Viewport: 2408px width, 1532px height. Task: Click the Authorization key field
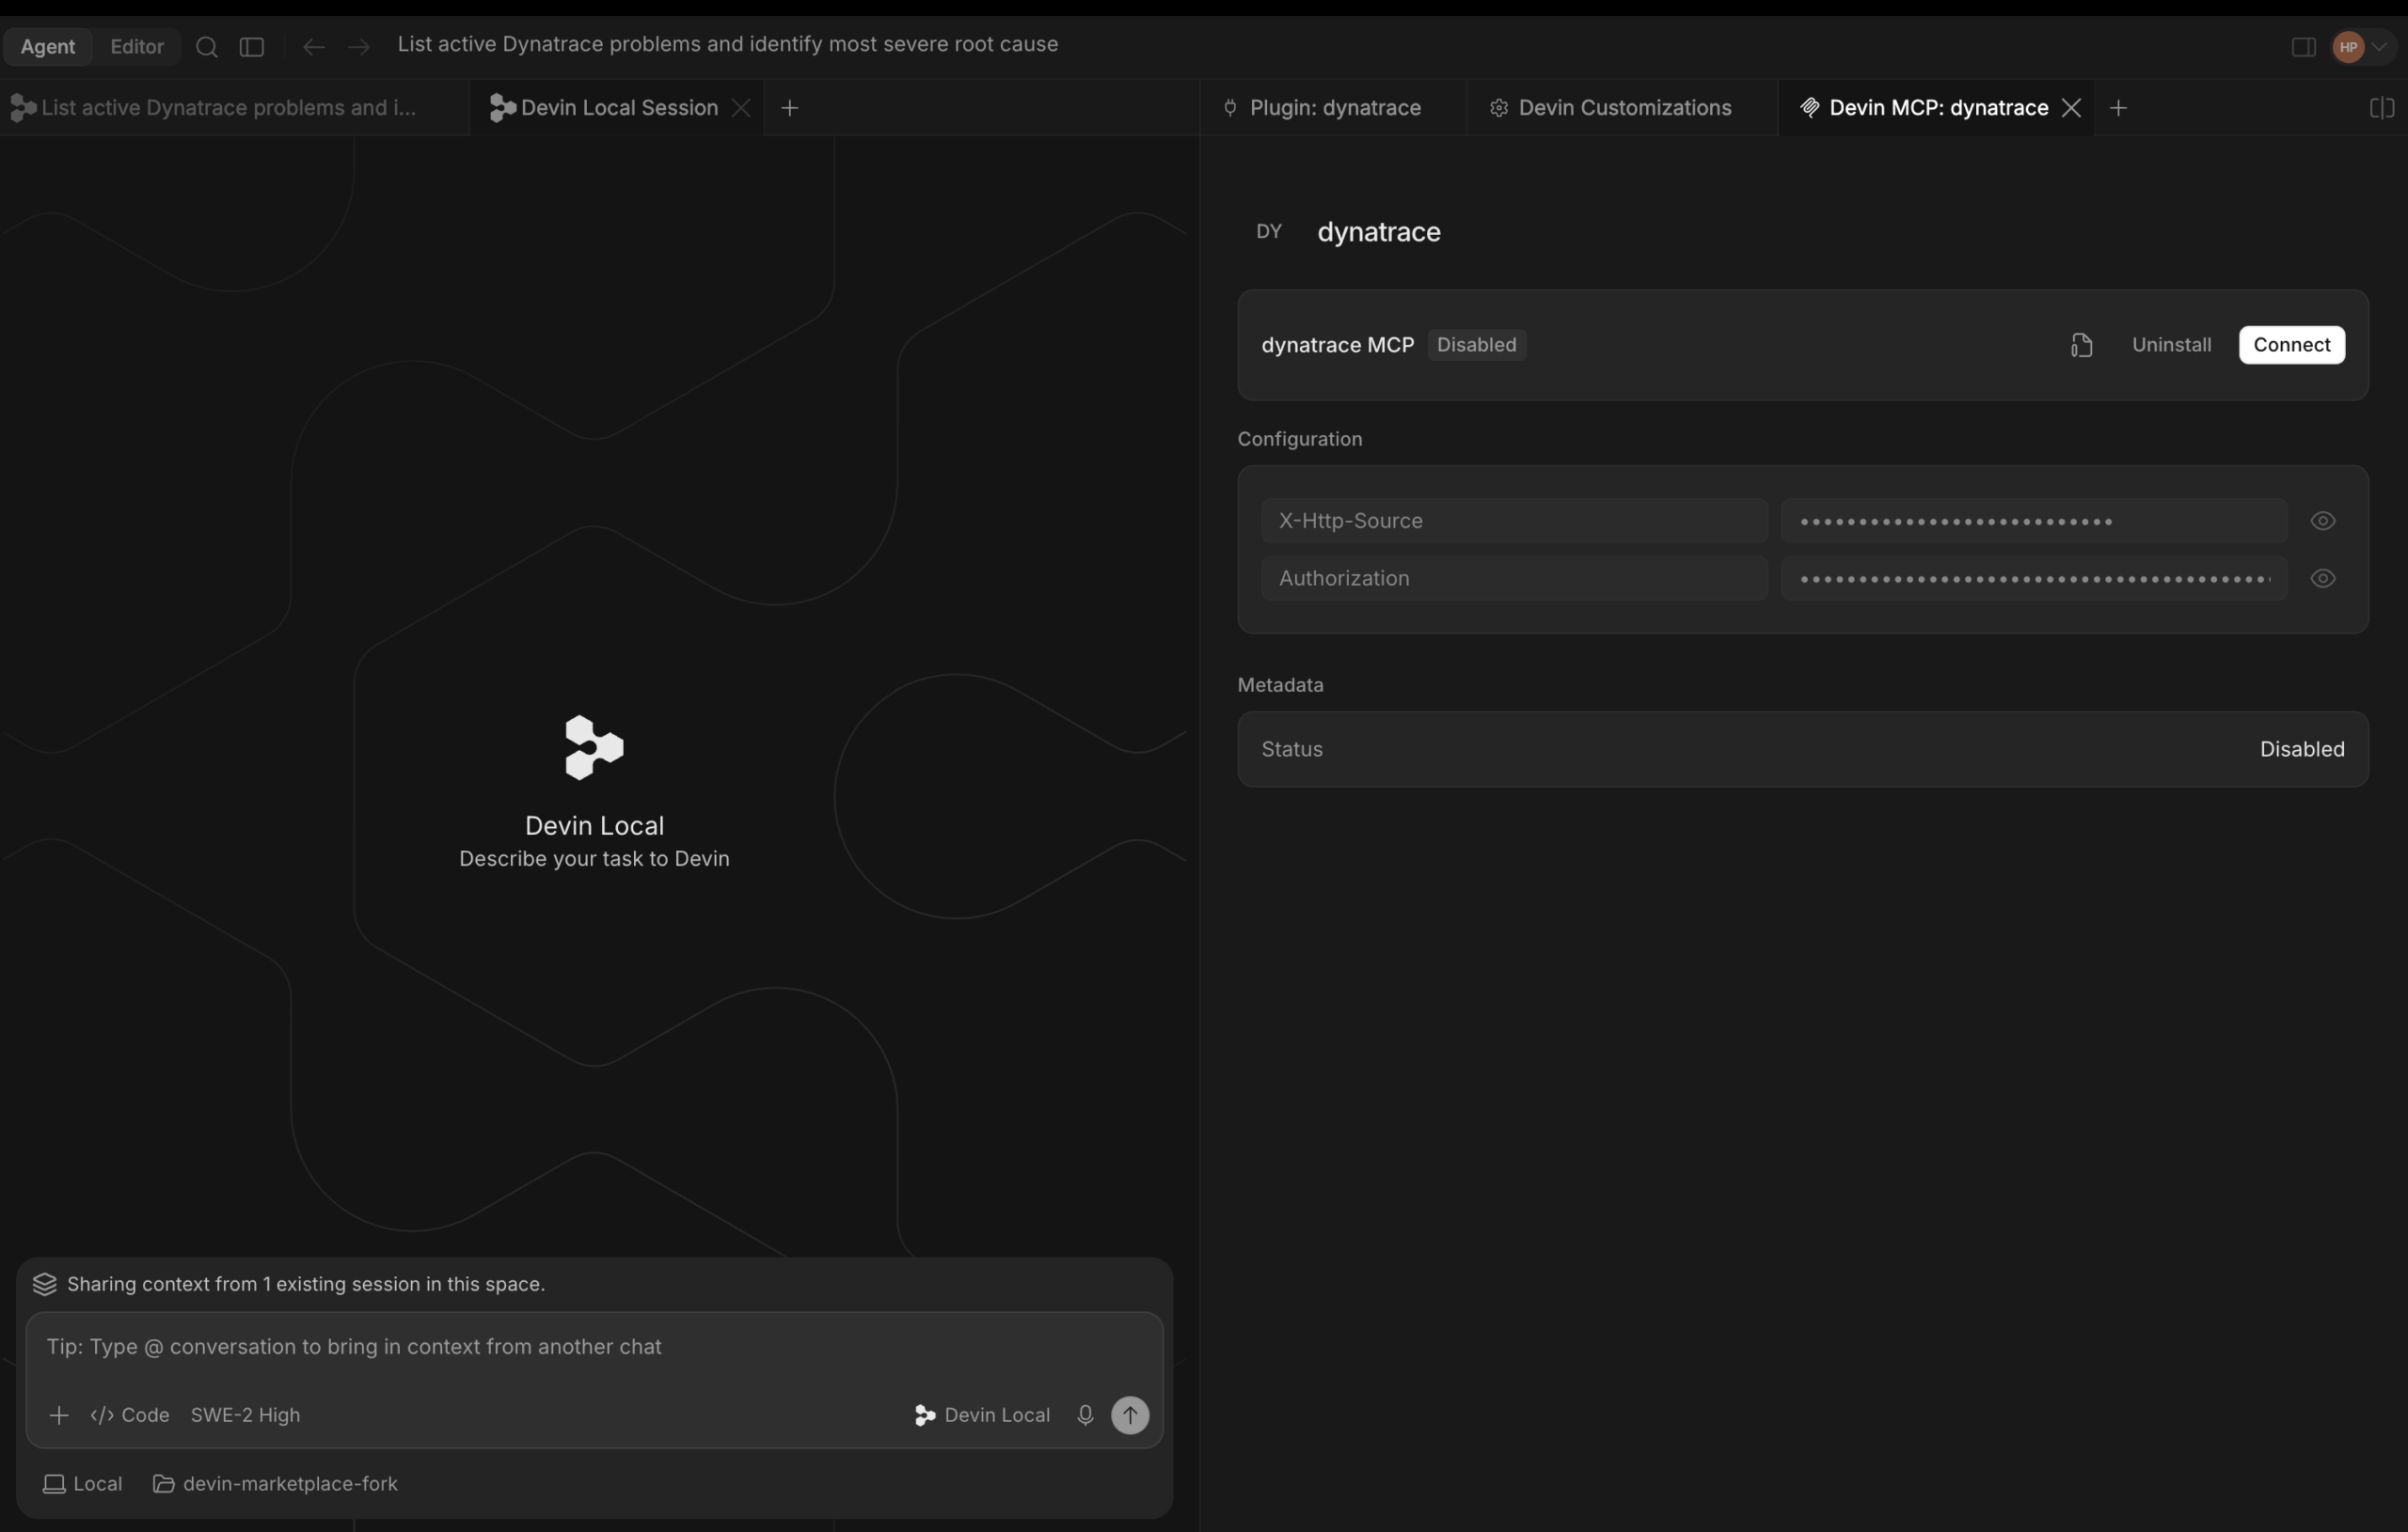[x=1513, y=579]
